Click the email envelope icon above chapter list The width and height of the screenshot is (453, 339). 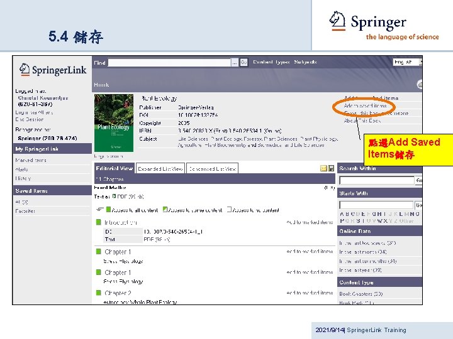point(323,168)
